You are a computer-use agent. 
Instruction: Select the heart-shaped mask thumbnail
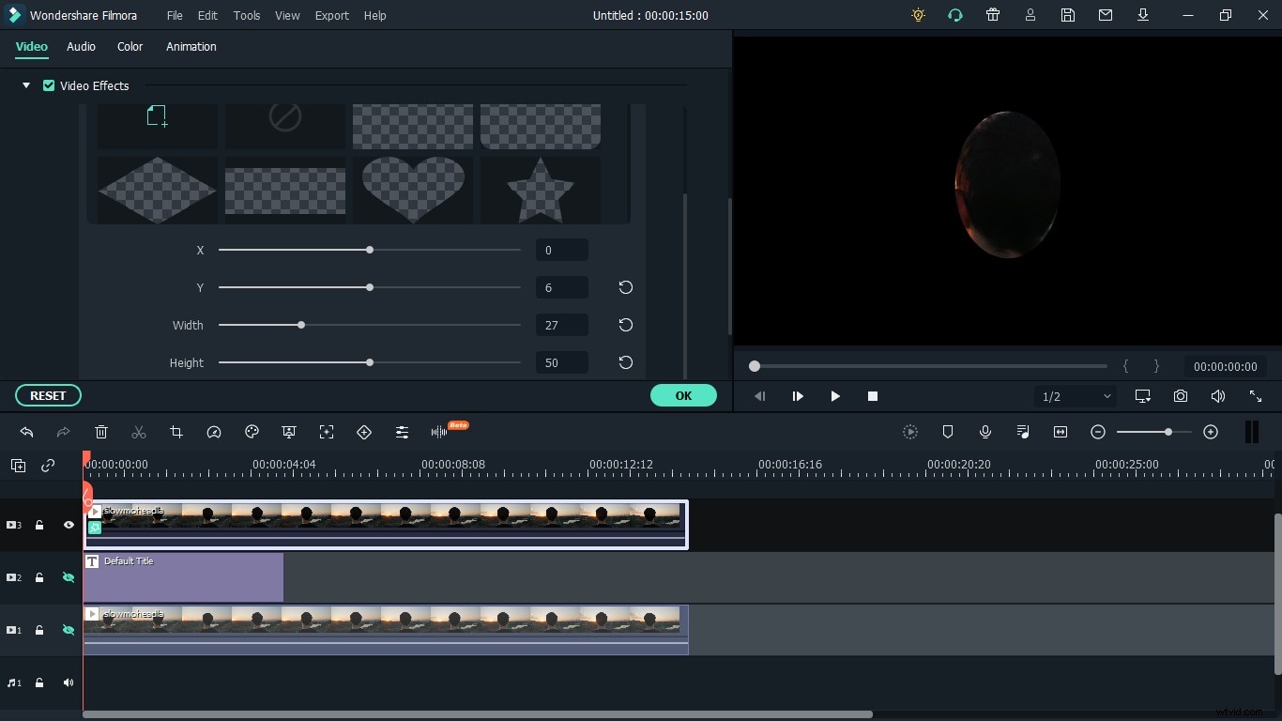click(413, 189)
